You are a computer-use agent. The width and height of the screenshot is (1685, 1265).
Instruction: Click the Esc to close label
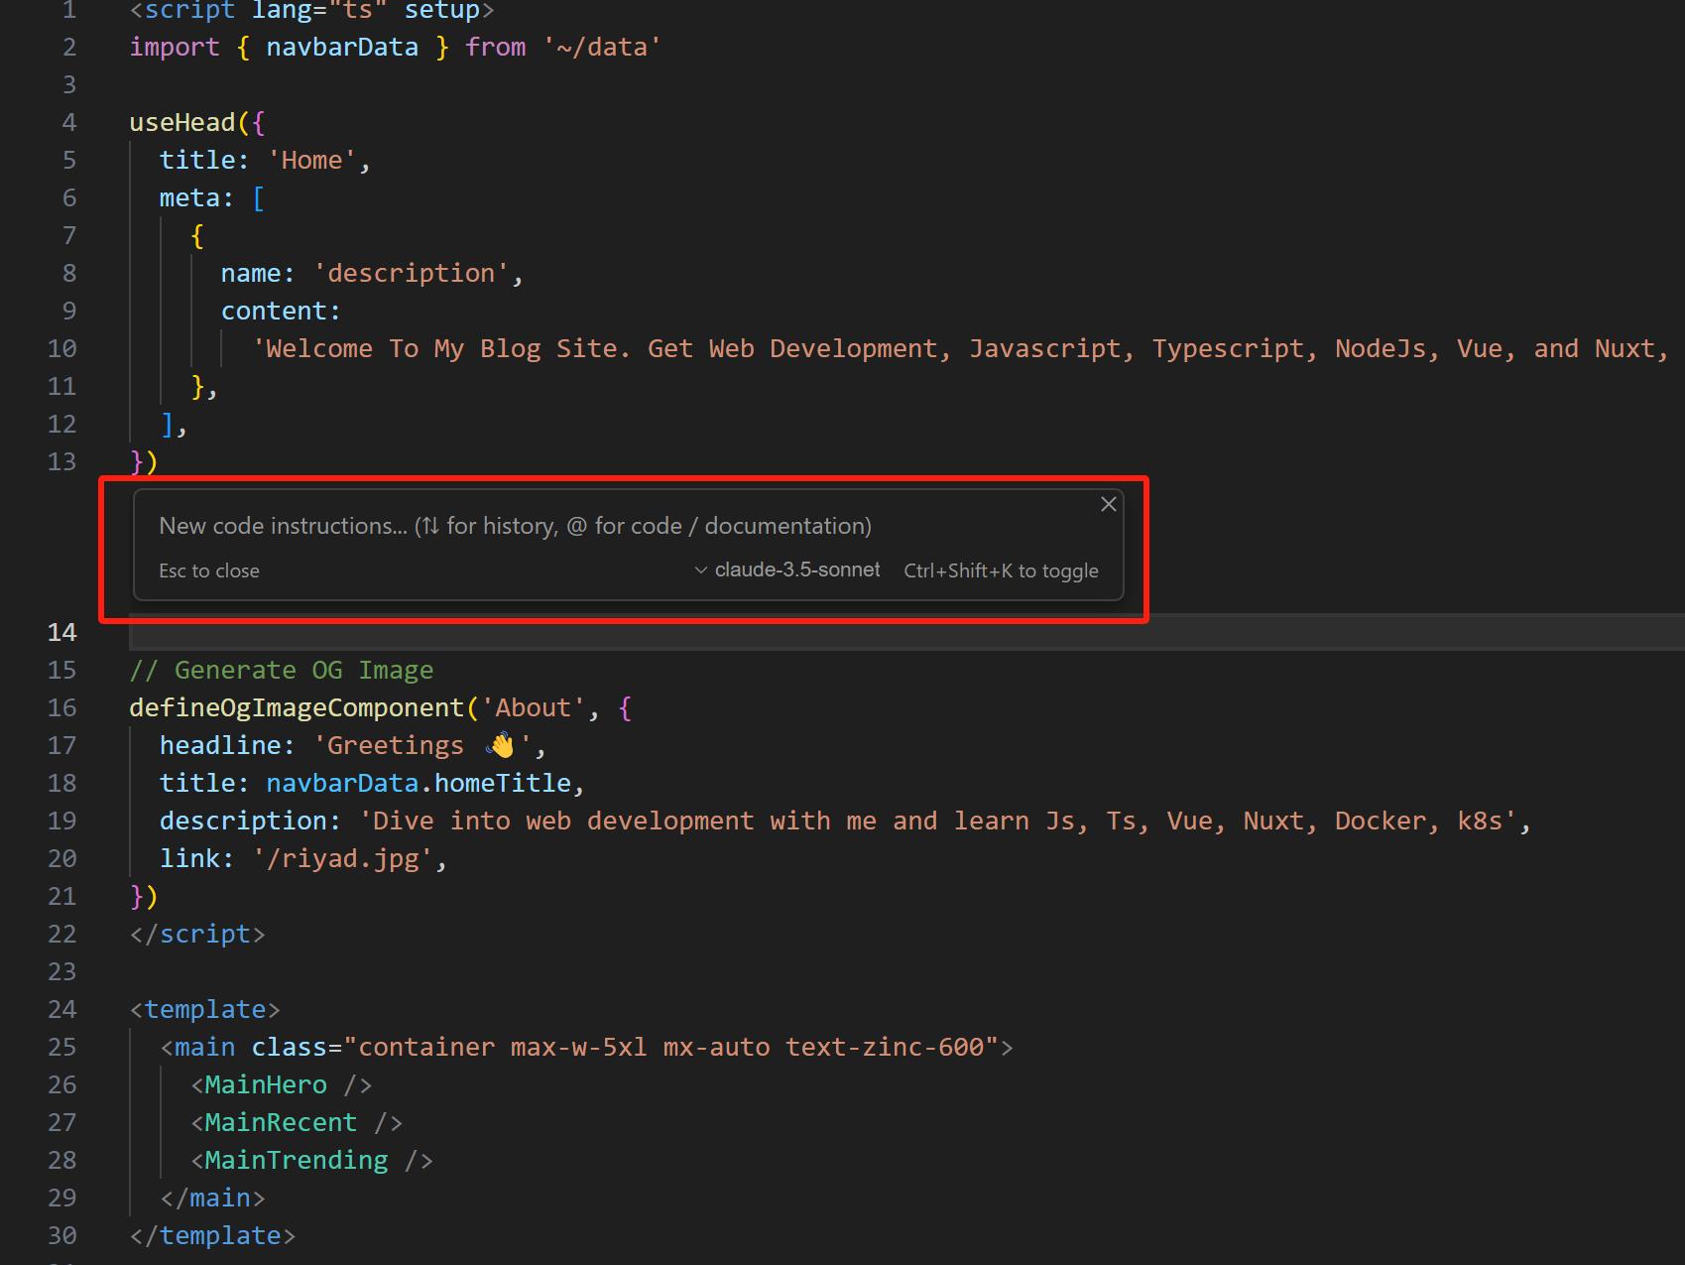point(208,570)
